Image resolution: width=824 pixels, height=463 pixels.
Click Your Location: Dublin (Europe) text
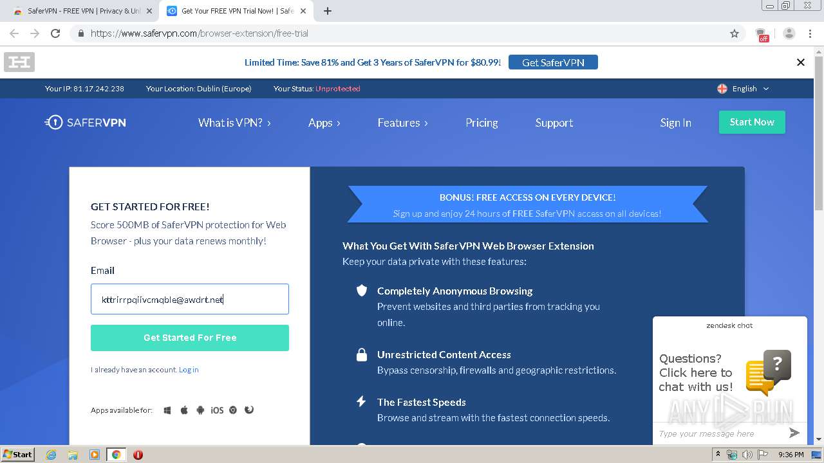point(198,89)
